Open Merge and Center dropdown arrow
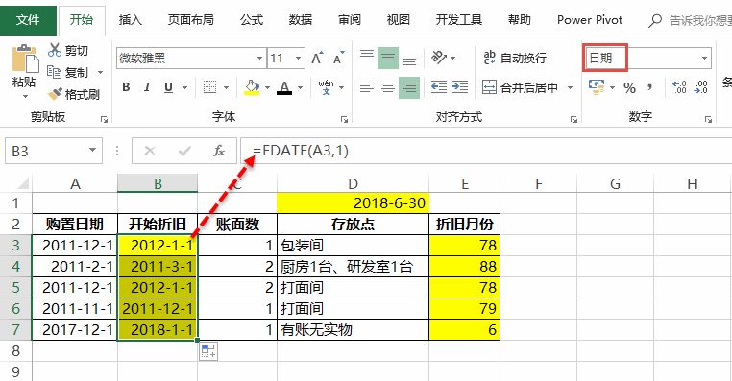This screenshot has width=732, height=381. (x=570, y=87)
